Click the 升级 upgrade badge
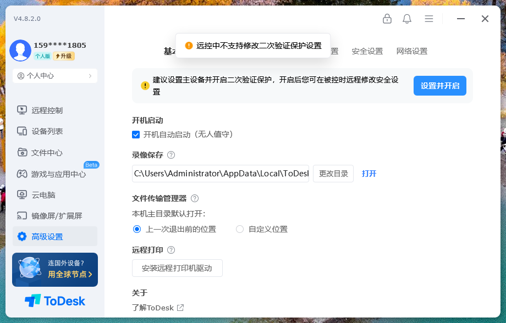 (64, 56)
